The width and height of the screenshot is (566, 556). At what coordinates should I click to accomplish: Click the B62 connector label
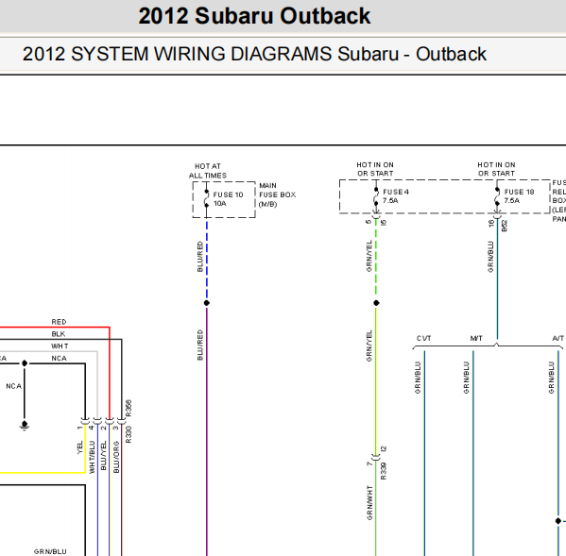coord(505,226)
